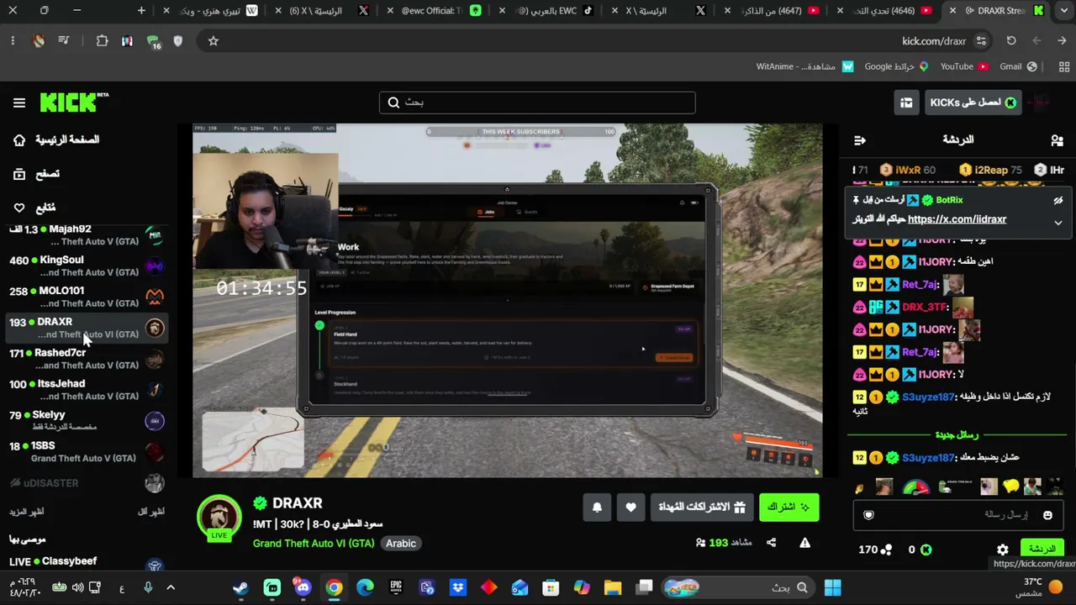This screenshot has height=605, width=1076.
Task: Reload the page
Action: coord(1011,41)
